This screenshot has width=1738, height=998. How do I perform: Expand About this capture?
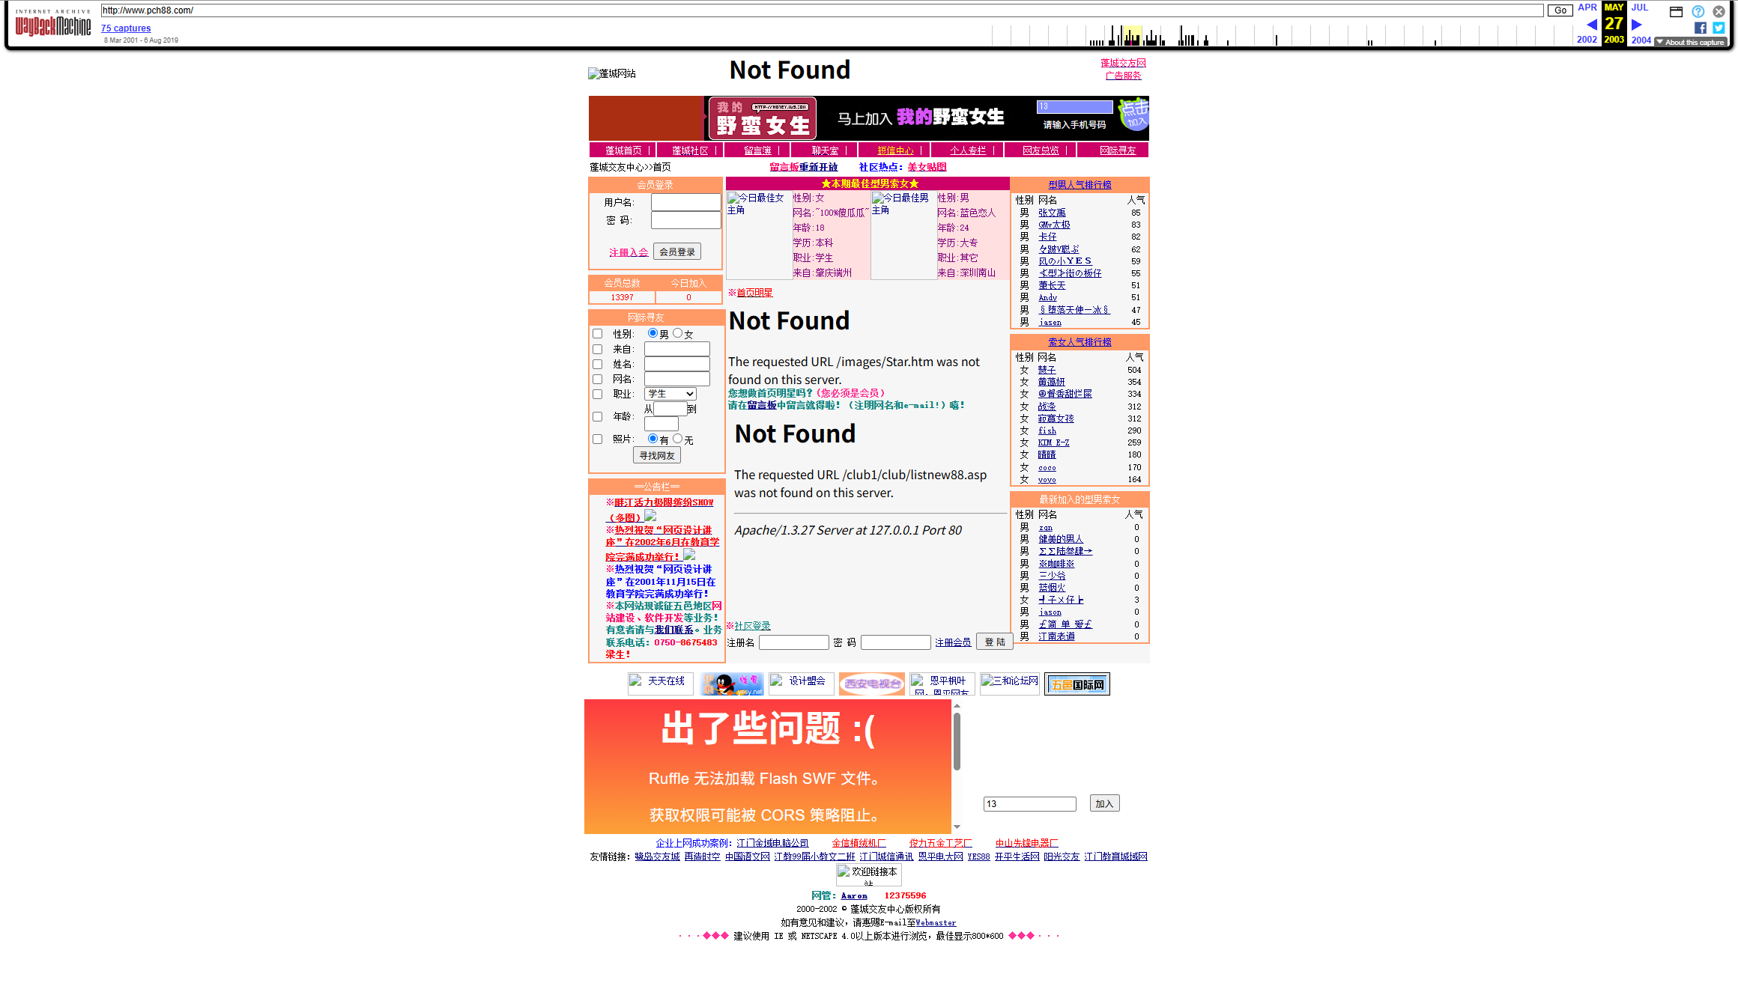click(x=1692, y=43)
